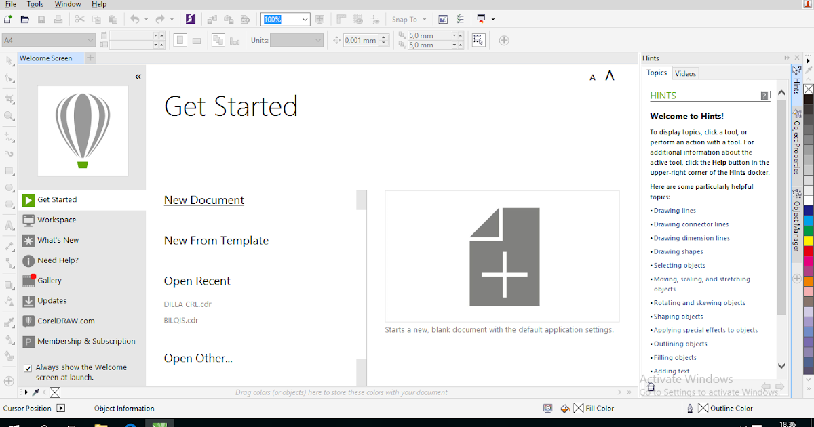Click New From Template
This screenshot has height=427, width=814.
coord(216,241)
